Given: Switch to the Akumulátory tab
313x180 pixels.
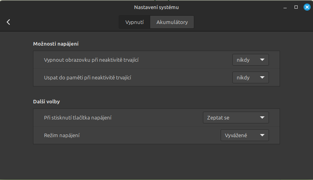Looking at the screenshot, I should click(172, 22).
